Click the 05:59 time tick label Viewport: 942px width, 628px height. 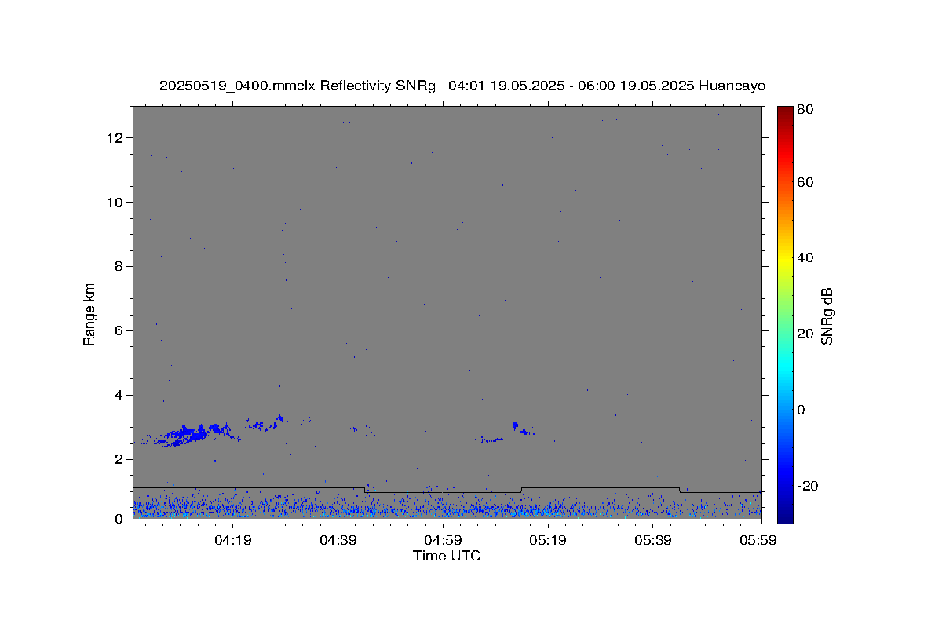tap(758, 540)
